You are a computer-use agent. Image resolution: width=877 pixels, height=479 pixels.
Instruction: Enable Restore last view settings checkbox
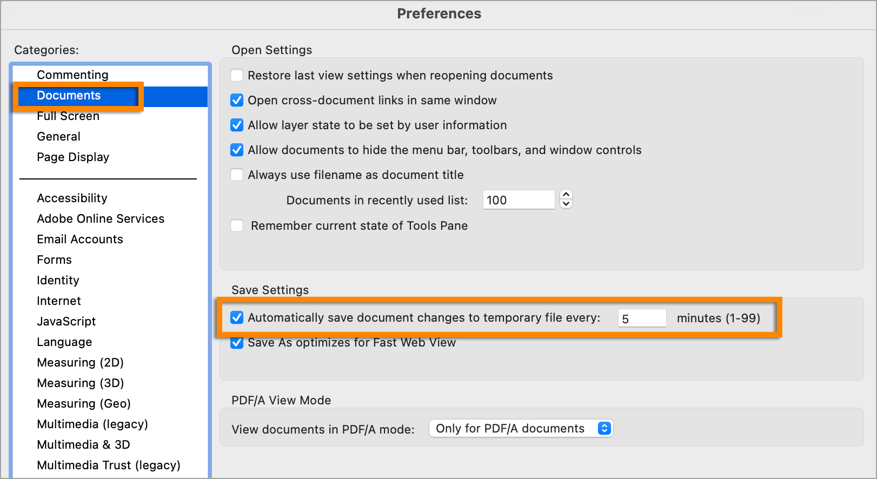237,75
